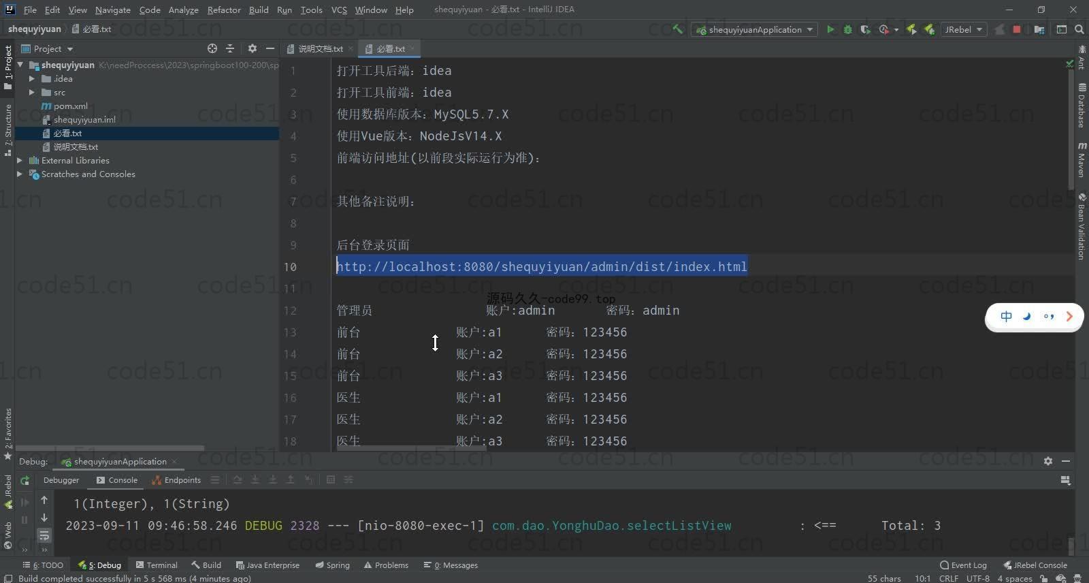Click Pause Program icon in Debug panel
Screen dimensions: 1089x583
25,520
